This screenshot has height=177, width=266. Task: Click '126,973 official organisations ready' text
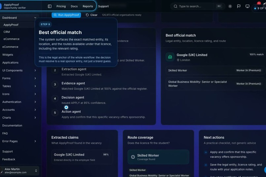click(x=122, y=15)
